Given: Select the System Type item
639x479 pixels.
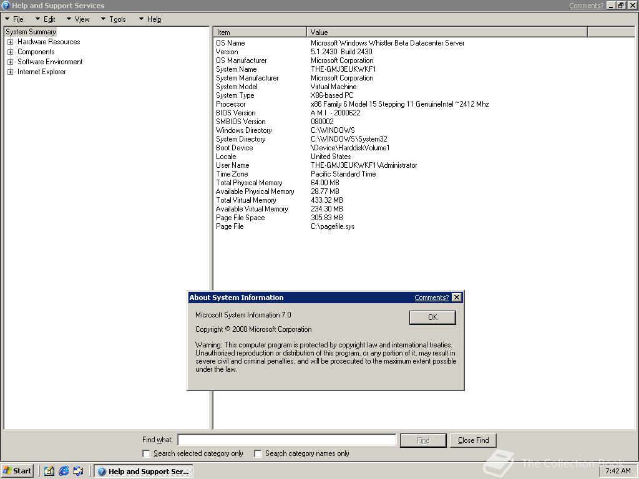Looking at the screenshot, I should 235,95.
